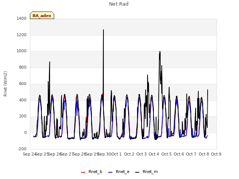
Task: Click the Oct 4 x-axis label
Action: click(x=154, y=154)
